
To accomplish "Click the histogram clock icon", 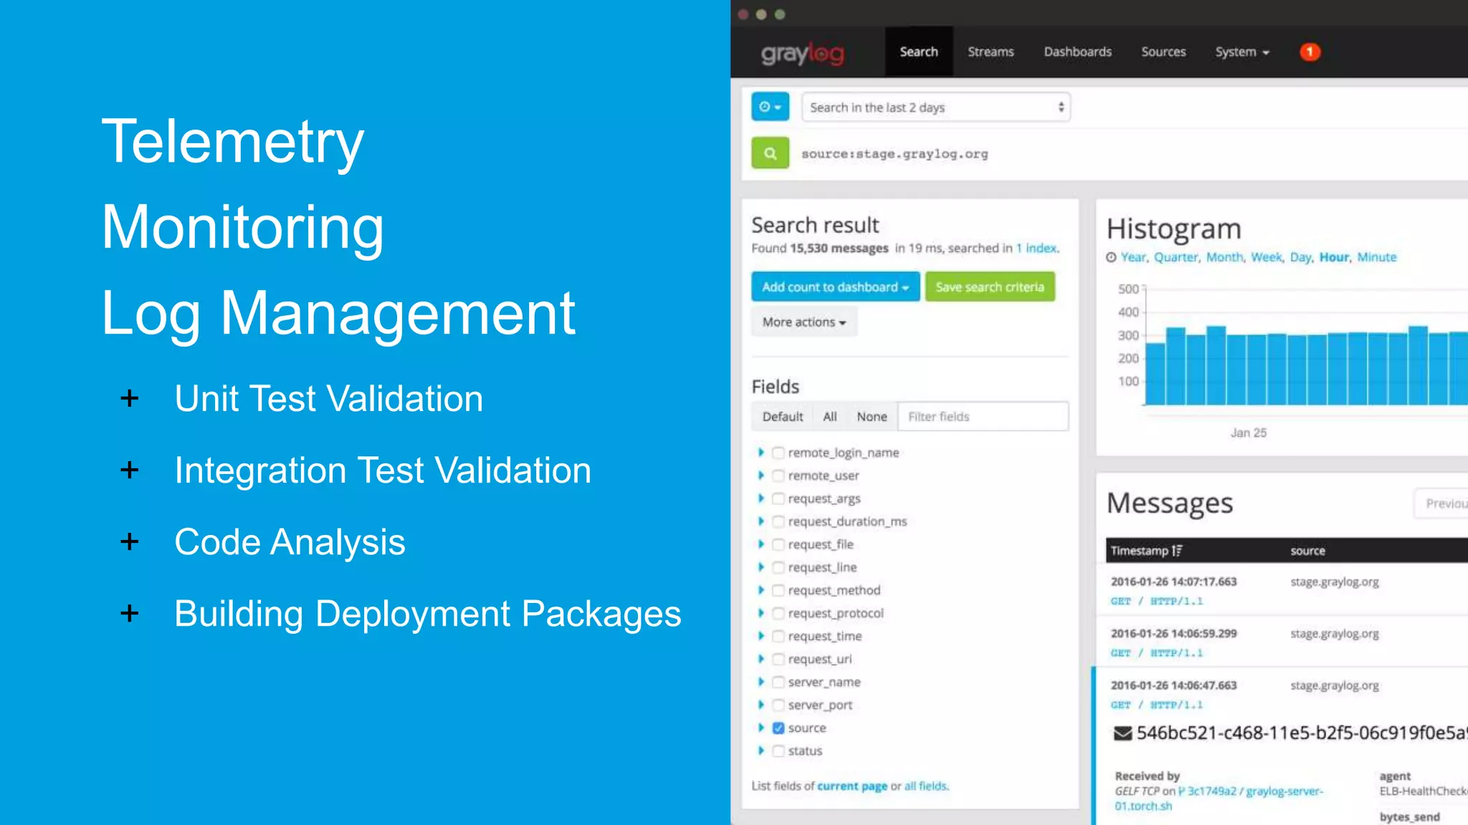I will click(x=1111, y=257).
